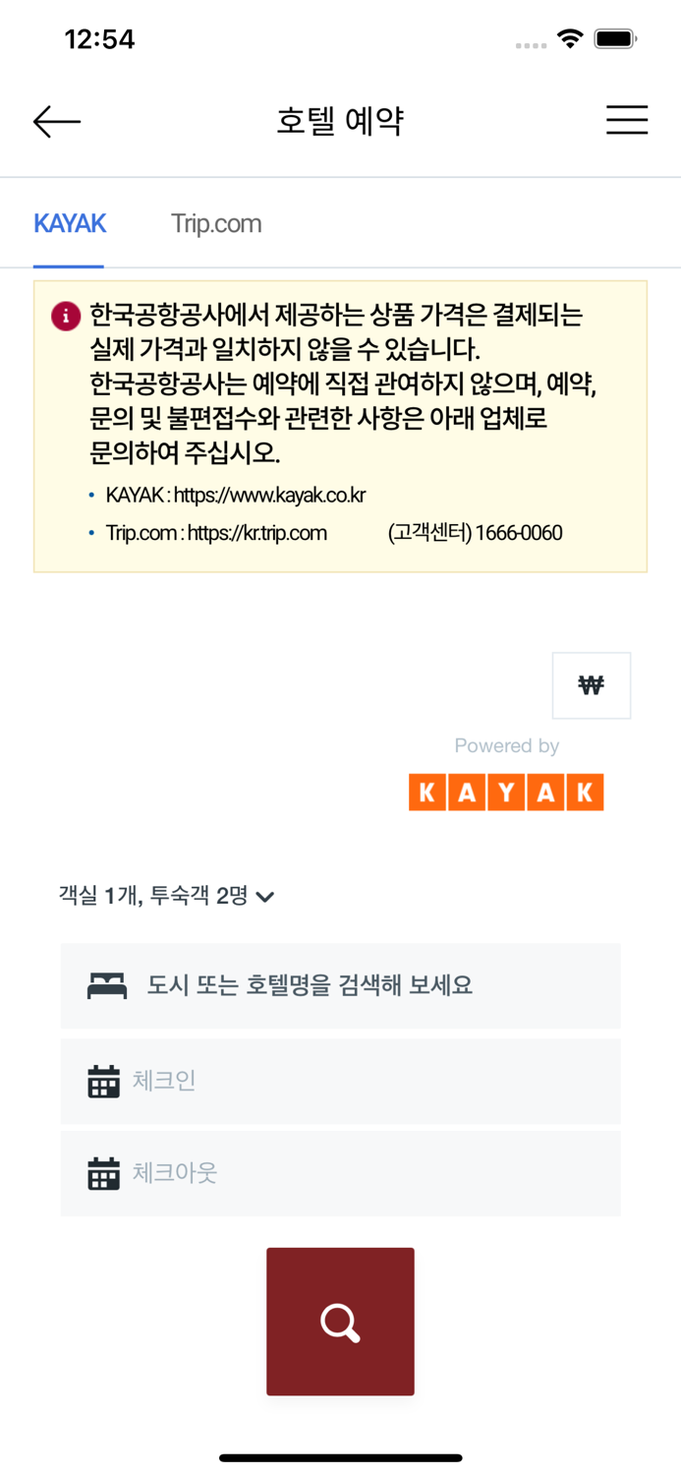The width and height of the screenshot is (681, 1475).
Task: Tap the back arrow to leave hotel booking
Action: (55, 120)
